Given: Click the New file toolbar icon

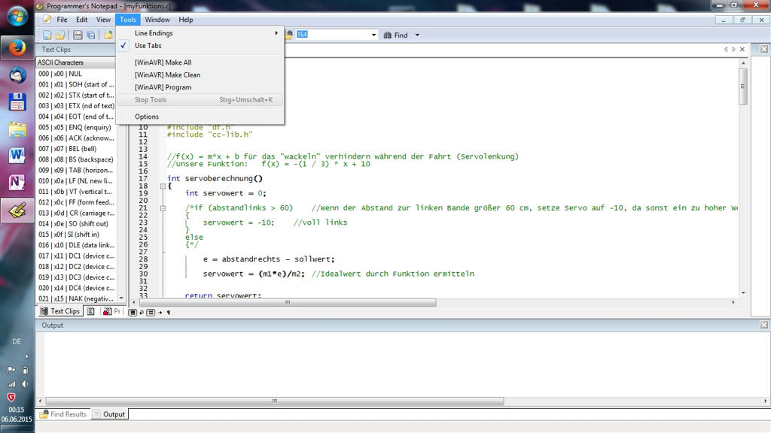Looking at the screenshot, I should pyautogui.click(x=47, y=35).
